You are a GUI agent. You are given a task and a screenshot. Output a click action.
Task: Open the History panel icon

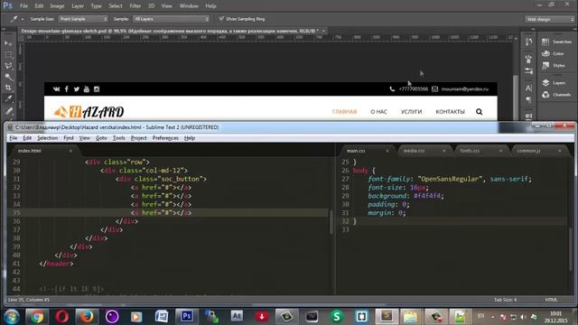pyautogui.click(x=528, y=42)
